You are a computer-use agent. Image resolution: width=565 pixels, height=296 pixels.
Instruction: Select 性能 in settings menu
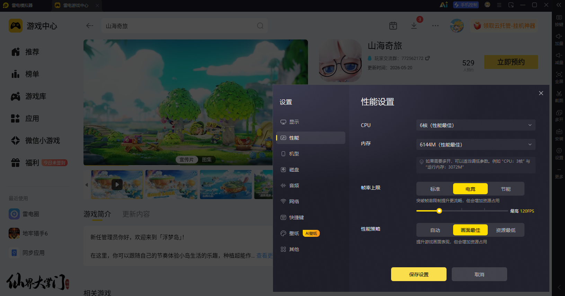point(311,138)
